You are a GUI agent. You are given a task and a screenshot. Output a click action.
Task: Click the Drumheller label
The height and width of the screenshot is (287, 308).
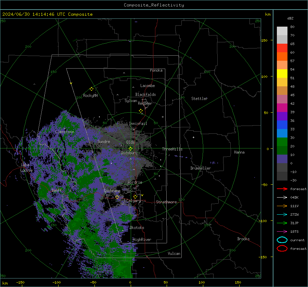pyautogui.click(x=201, y=168)
